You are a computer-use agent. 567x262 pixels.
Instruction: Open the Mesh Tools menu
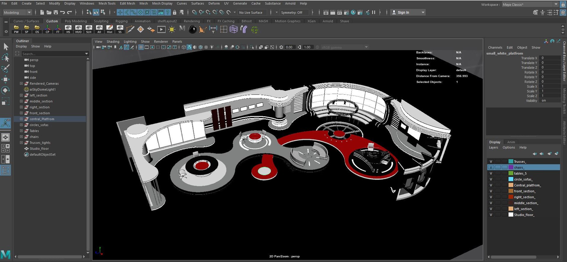(107, 4)
